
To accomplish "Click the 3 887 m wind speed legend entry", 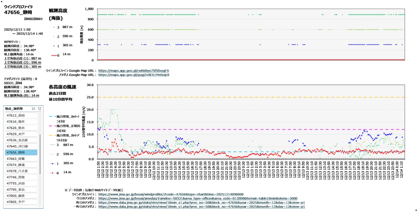I will (61, 144).
